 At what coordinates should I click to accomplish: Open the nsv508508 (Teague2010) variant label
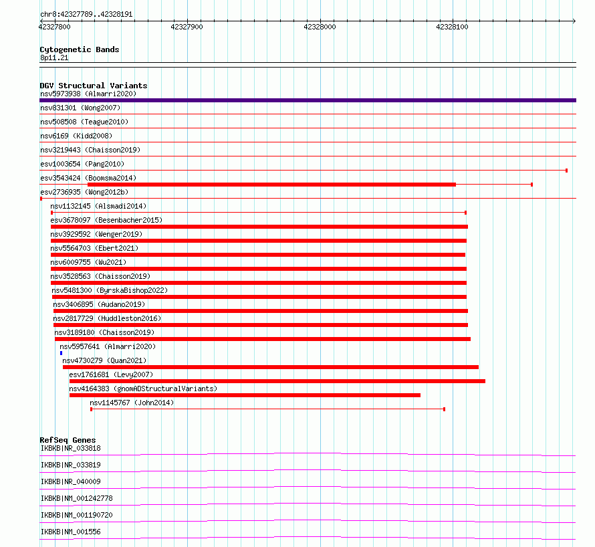[x=84, y=122]
